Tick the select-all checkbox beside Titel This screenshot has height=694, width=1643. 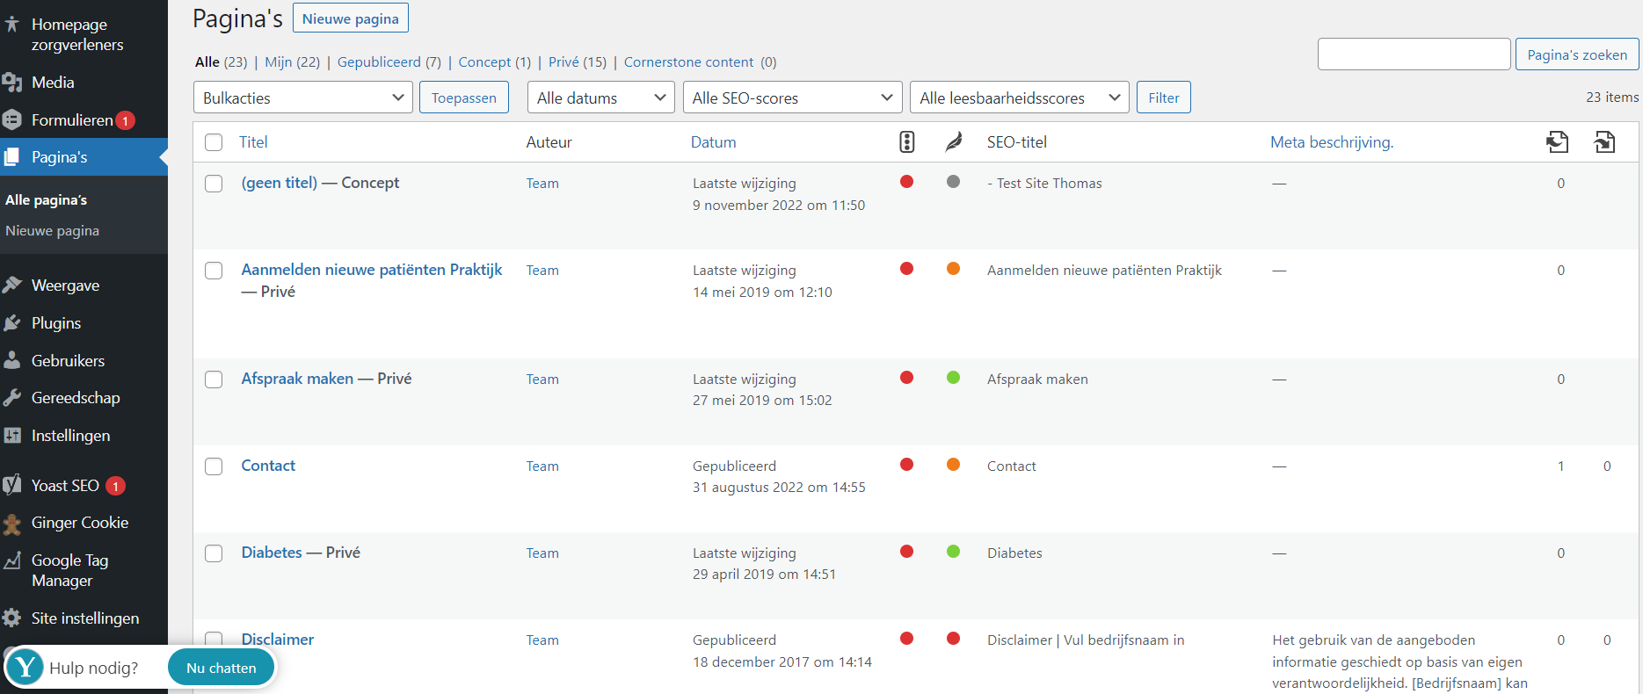point(214,142)
